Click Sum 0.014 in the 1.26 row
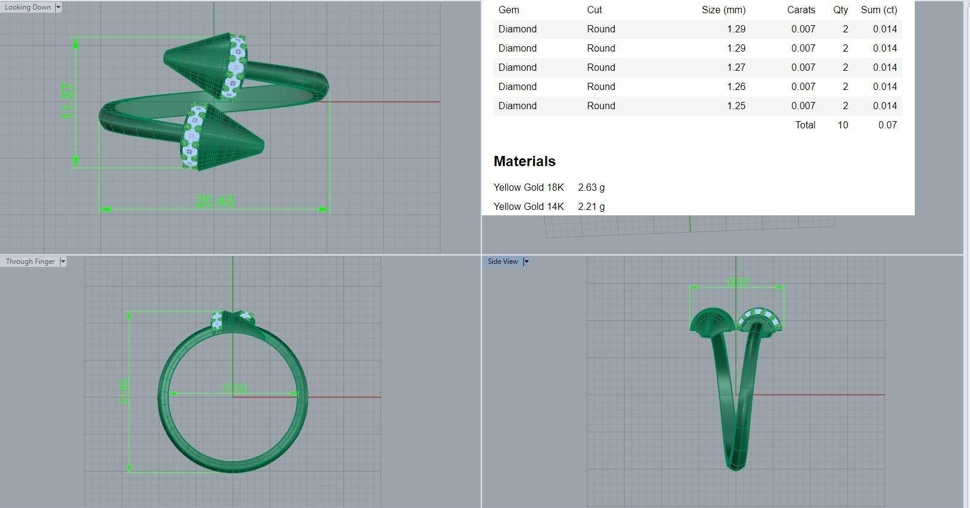This screenshot has width=970, height=508. [x=885, y=86]
